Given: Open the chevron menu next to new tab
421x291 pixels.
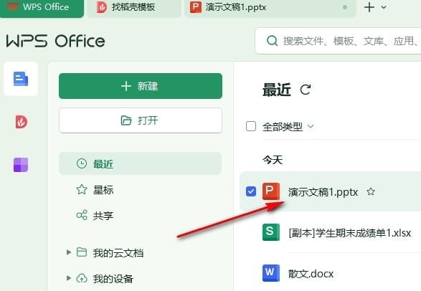Looking at the screenshot, I should 384,7.
